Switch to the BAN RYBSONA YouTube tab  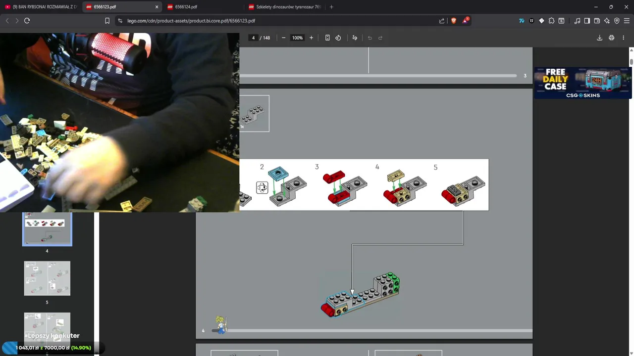pyautogui.click(x=41, y=7)
